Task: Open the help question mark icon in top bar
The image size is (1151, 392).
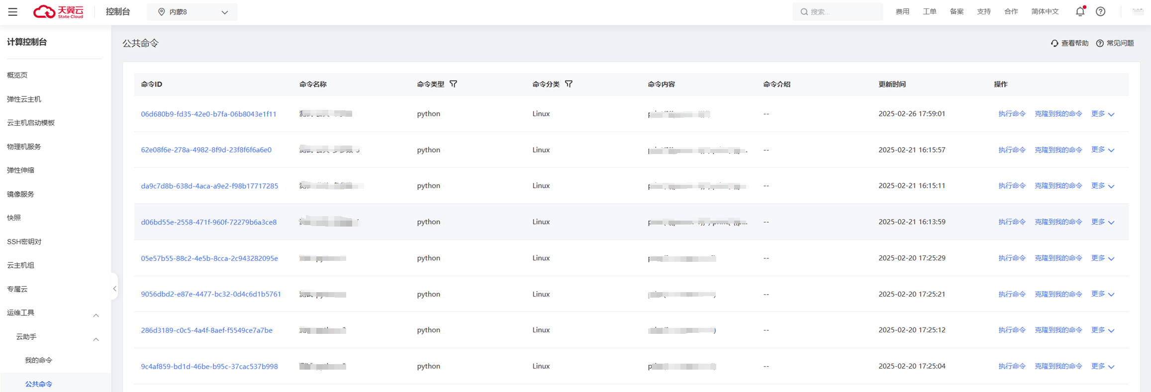Action: pos(1101,11)
